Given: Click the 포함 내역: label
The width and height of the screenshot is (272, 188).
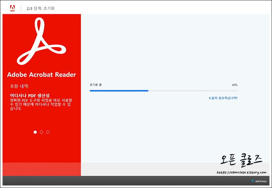Looking at the screenshot, I should pos(20,86).
